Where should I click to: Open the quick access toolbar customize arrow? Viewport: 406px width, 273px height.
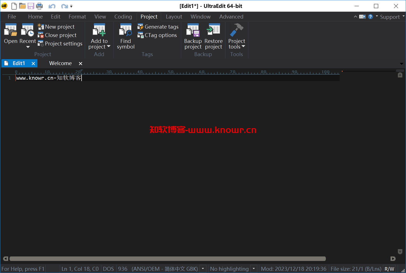(x=71, y=6)
